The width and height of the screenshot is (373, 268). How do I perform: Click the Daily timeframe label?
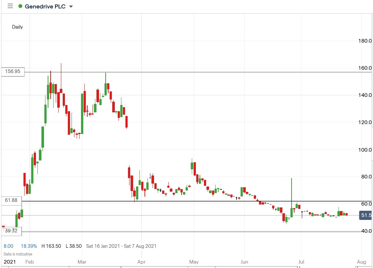coord(17,27)
